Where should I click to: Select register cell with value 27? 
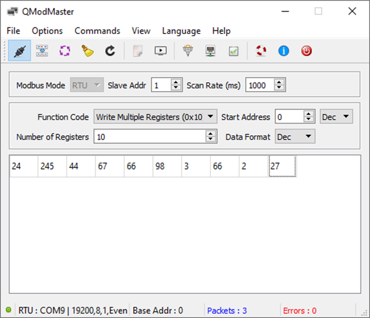[x=282, y=166]
